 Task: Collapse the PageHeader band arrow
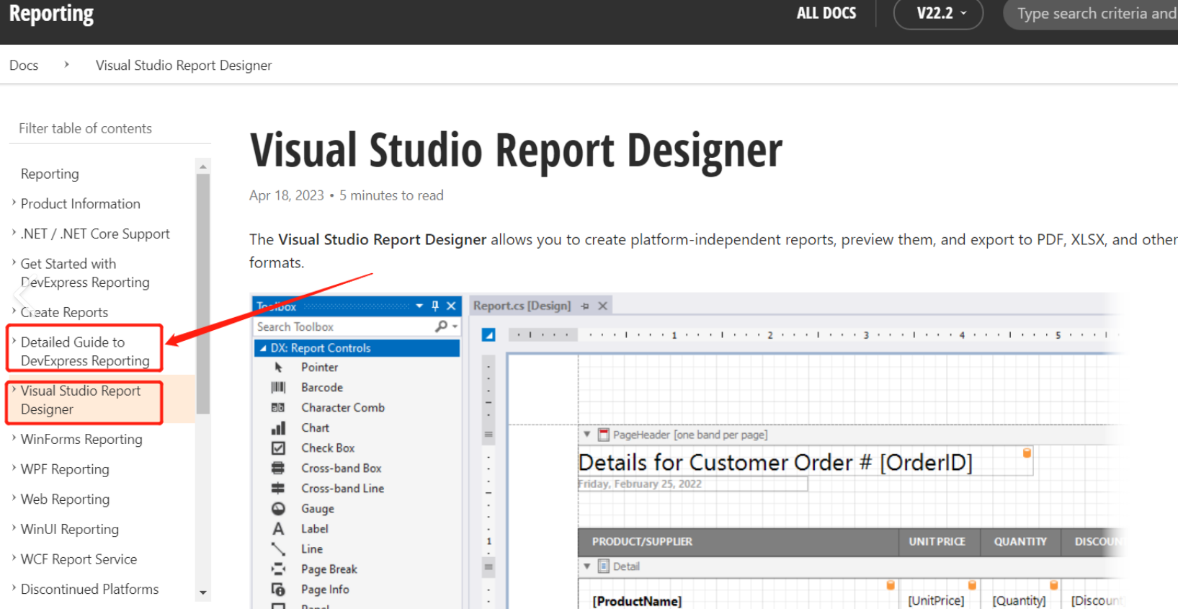tap(587, 435)
